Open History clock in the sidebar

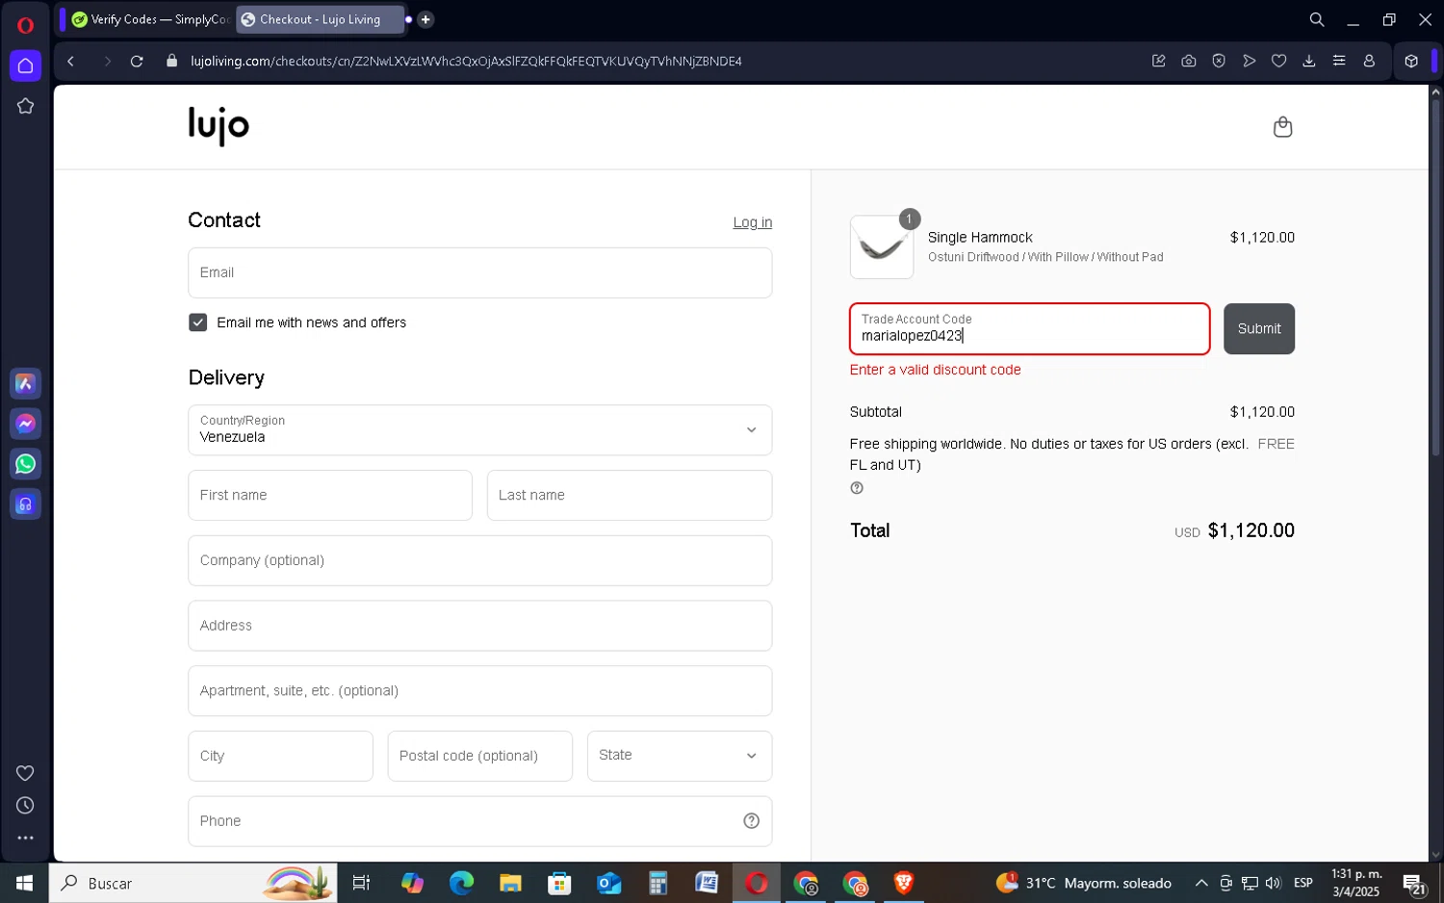coord(26,806)
